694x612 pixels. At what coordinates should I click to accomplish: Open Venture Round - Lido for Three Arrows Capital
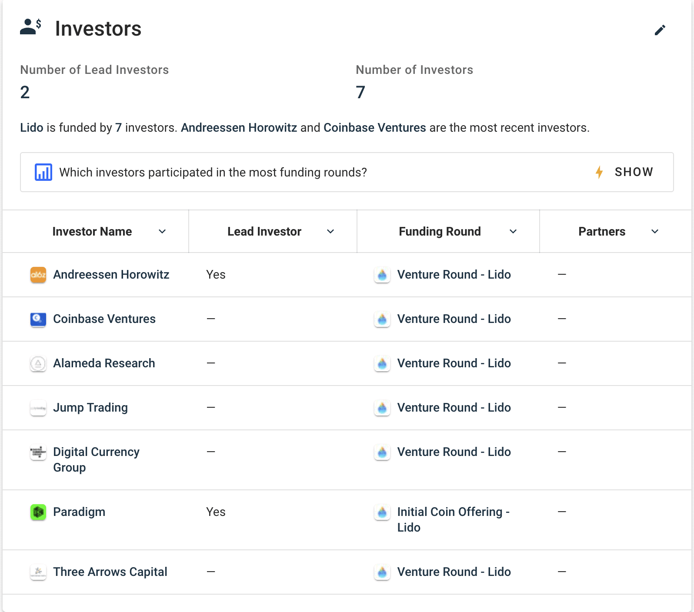coord(454,572)
